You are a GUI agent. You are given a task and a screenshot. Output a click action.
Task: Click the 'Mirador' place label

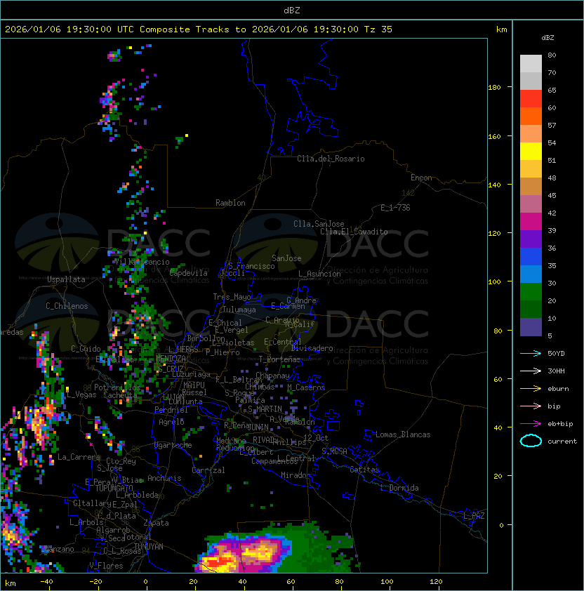click(x=296, y=475)
